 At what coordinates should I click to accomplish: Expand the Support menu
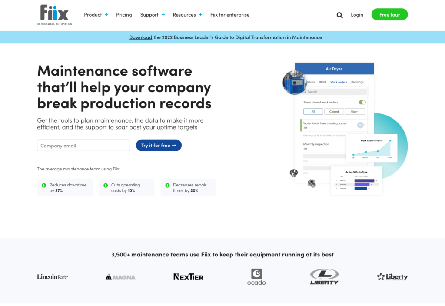click(x=152, y=15)
